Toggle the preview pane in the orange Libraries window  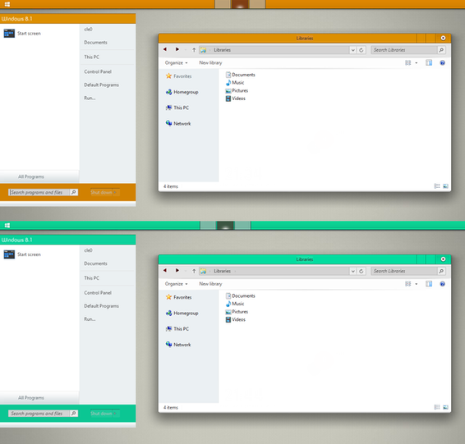(x=429, y=63)
